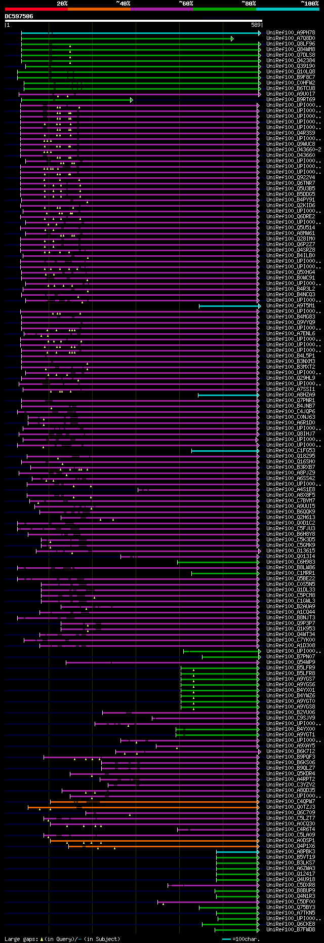Viewport: 324px width, 943px height.
Task: Select the UniRef100_B4PY91 label
Action: pyautogui.click(x=291, y=200)
